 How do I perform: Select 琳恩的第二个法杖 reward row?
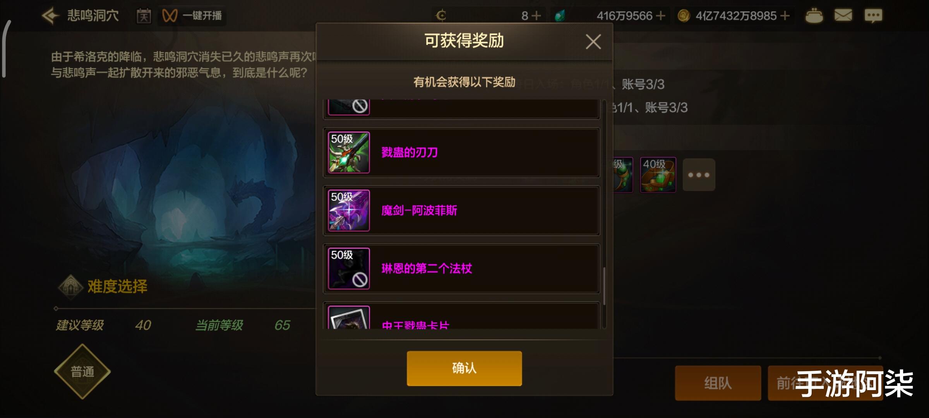click(461, 269)
